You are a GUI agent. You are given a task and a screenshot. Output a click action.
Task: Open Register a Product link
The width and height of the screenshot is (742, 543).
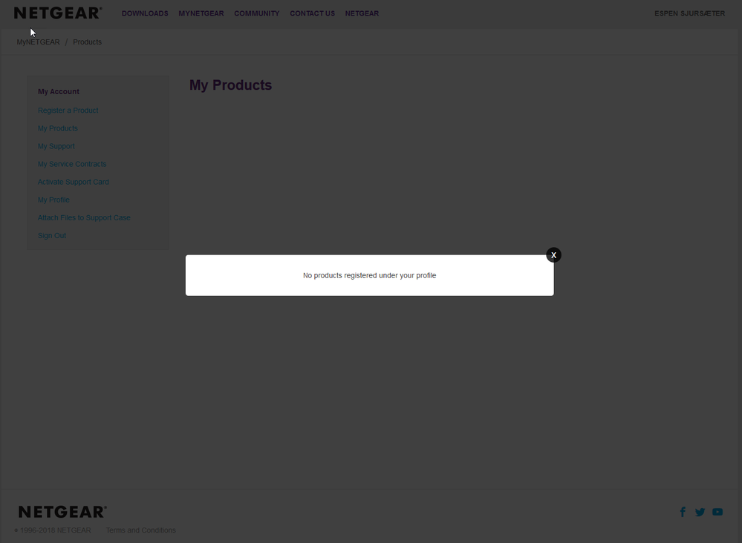point(68,111)
